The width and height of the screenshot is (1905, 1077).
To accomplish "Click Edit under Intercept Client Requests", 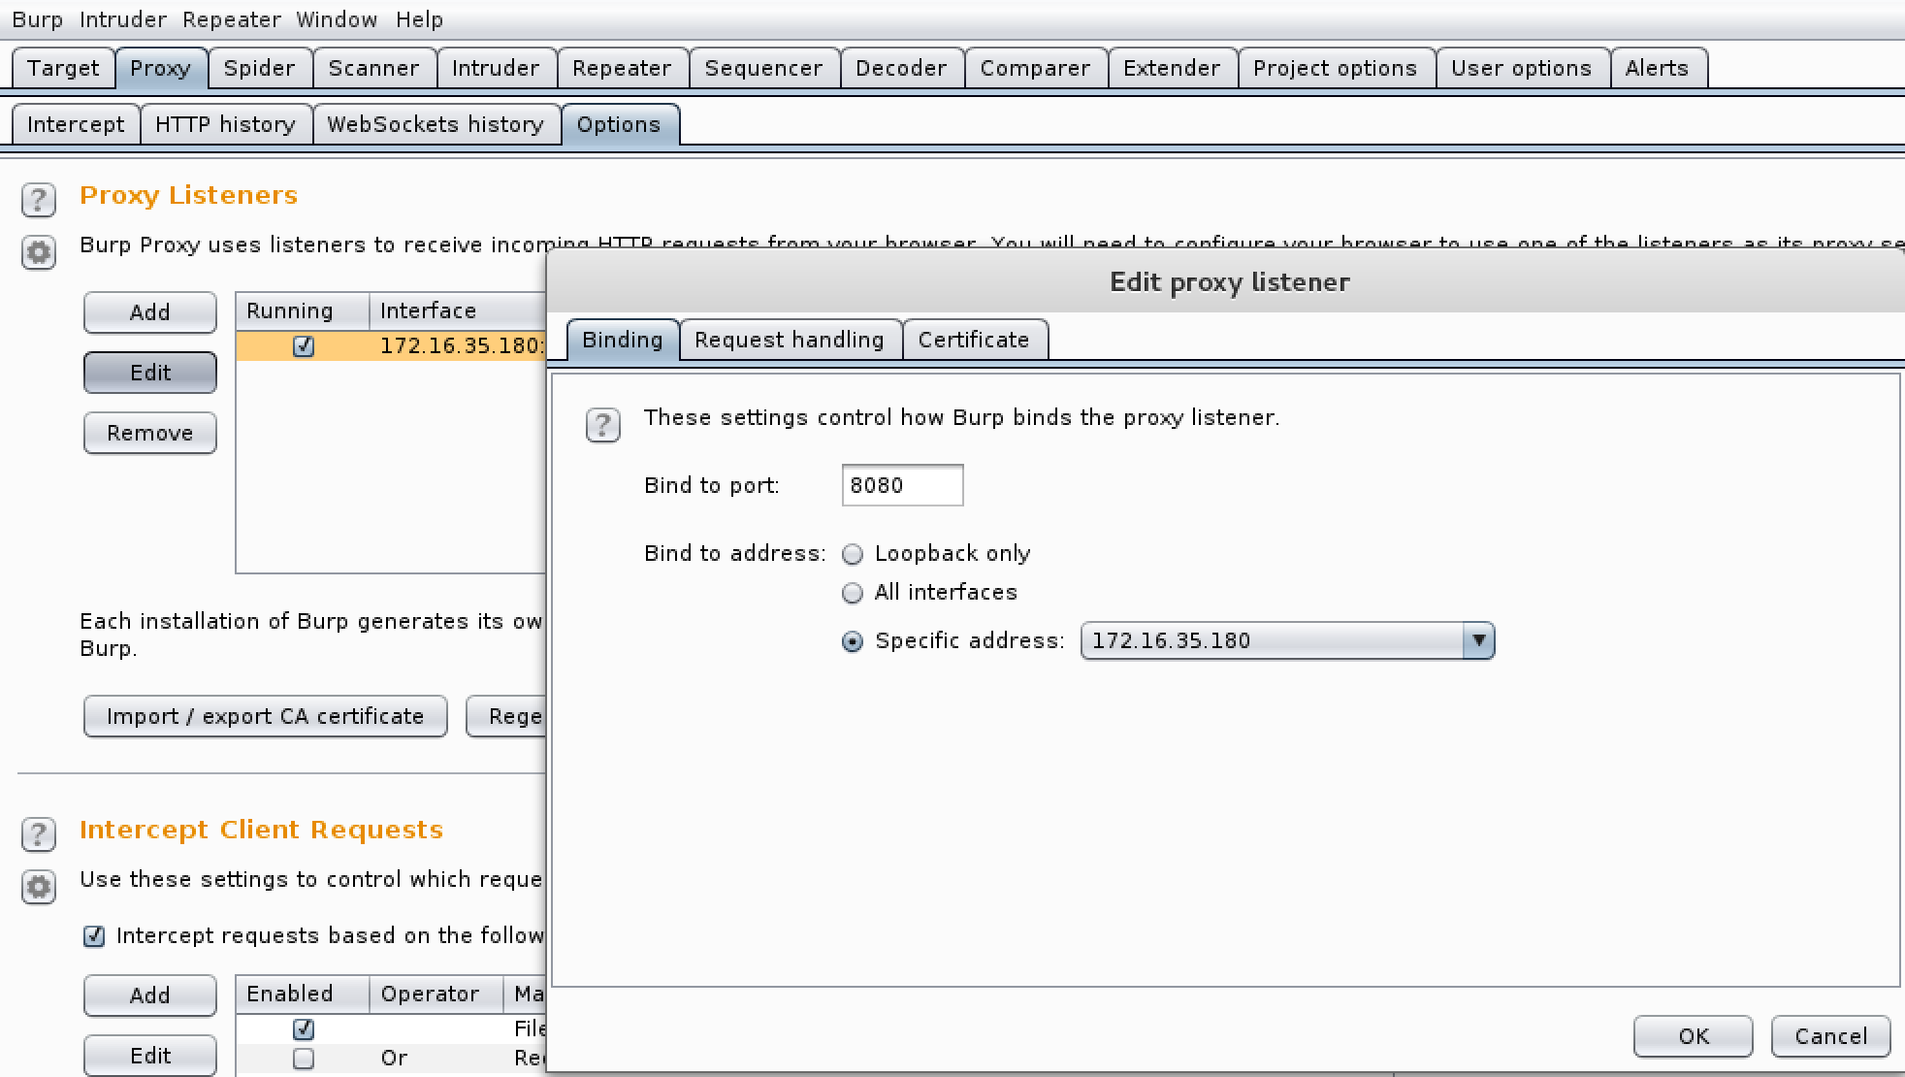I will (150, 1056).
